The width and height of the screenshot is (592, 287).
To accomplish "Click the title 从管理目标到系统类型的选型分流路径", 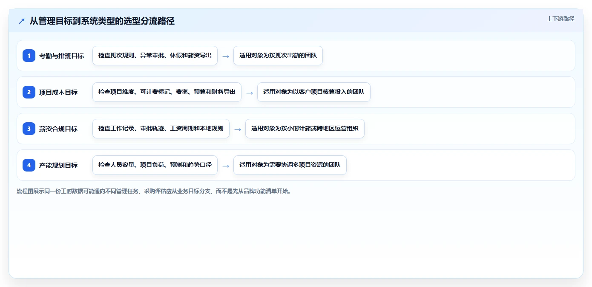I will click(102, 21).
